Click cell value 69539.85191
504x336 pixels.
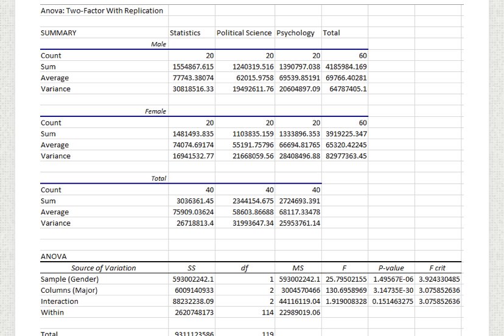299,78
